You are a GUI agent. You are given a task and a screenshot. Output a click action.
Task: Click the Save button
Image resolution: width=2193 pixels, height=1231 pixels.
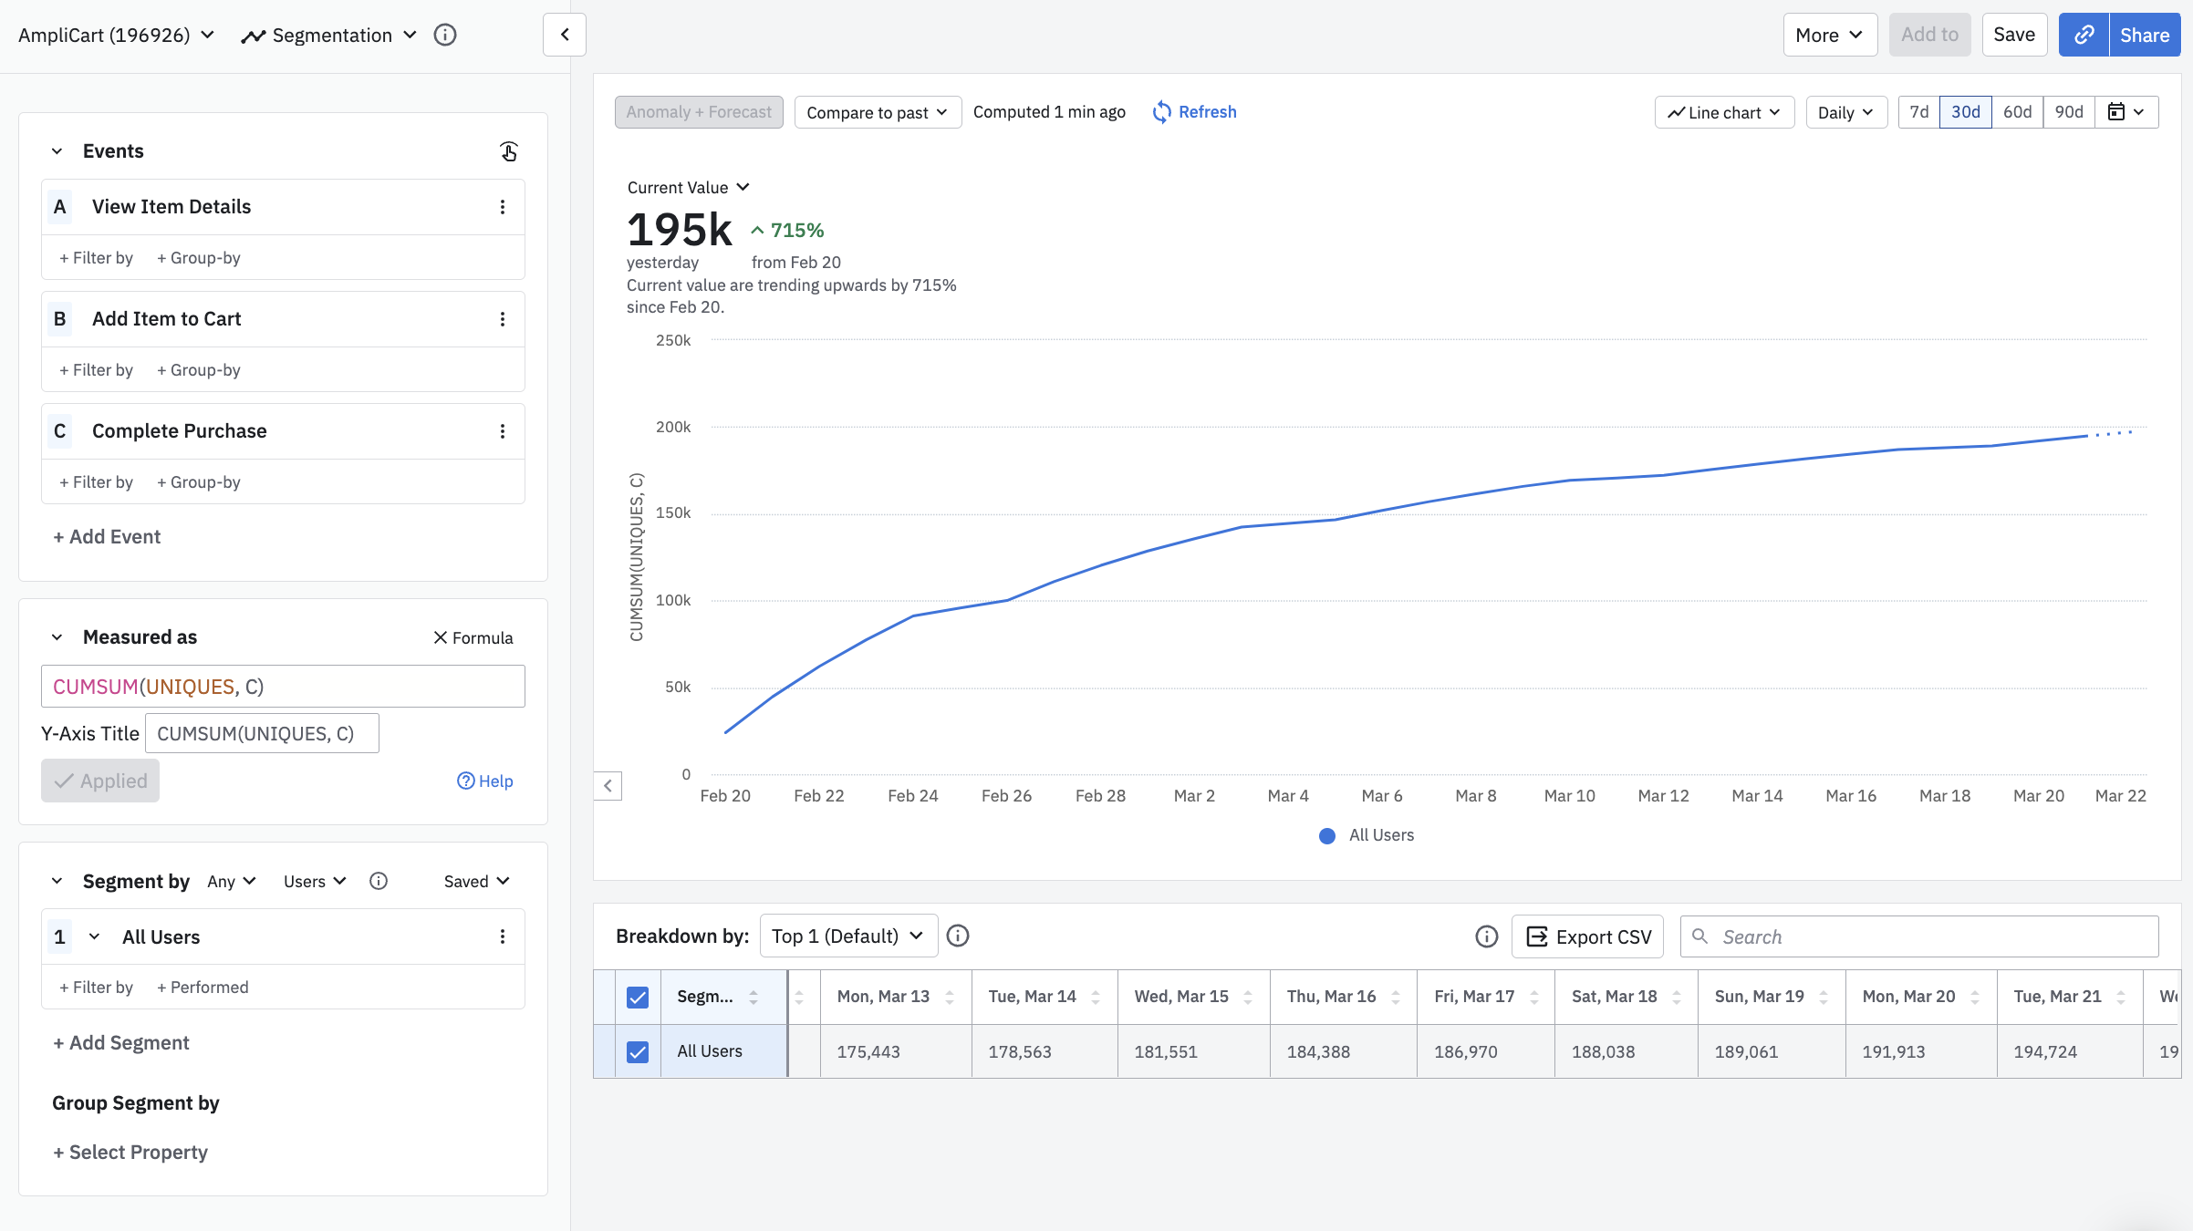tap(2014, 35)
